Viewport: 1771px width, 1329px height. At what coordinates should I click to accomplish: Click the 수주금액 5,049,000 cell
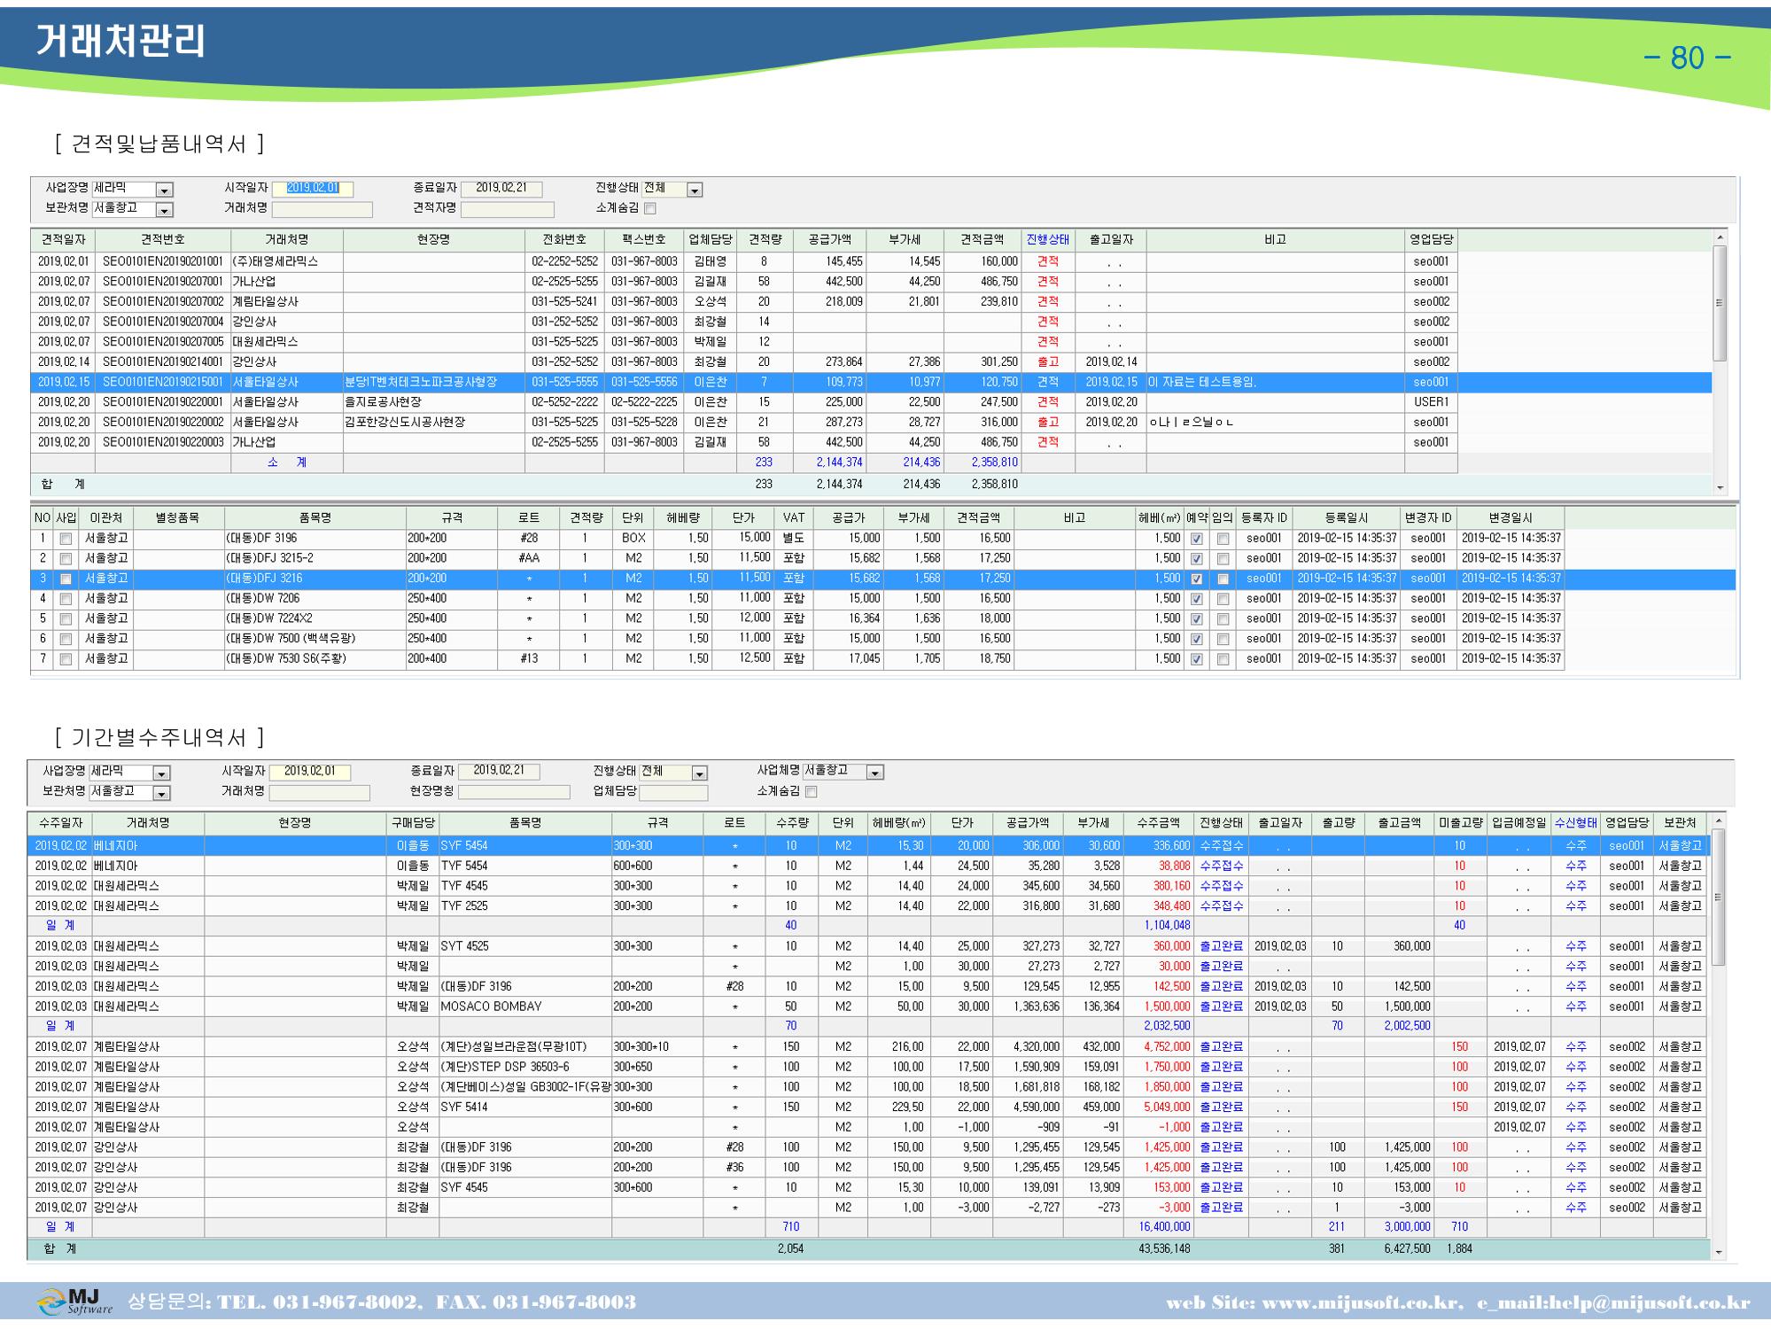1159,1107
